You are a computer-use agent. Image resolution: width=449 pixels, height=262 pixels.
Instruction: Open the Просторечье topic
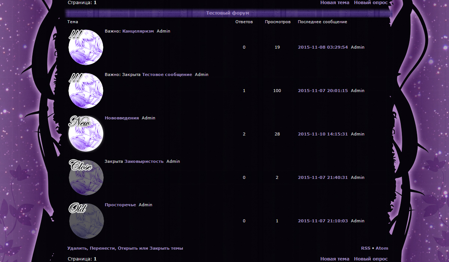[x=120, y=205]
